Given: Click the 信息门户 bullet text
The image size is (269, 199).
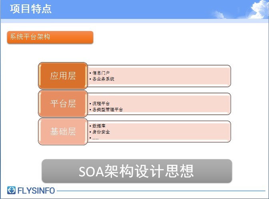Looking at the screenshot, I should (x=101, y=73).
